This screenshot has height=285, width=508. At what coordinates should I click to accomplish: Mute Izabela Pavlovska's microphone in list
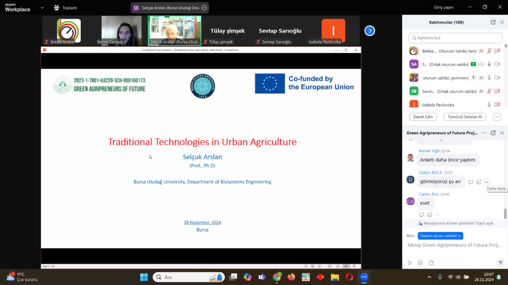(489, 104)
